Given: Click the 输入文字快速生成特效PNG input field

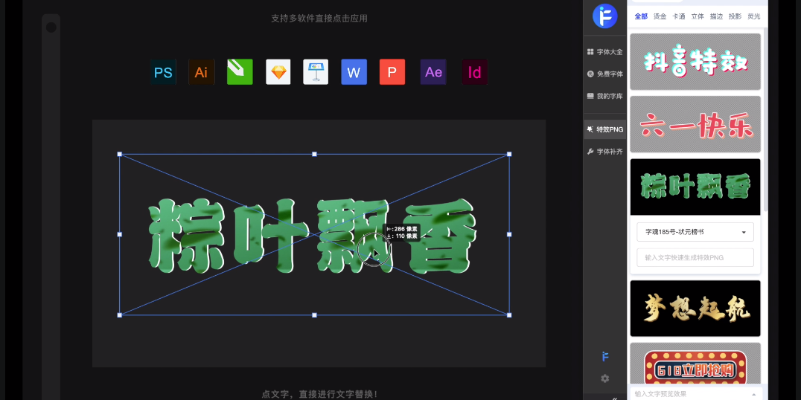Looking at the screenshot, I should pos(695,257).
